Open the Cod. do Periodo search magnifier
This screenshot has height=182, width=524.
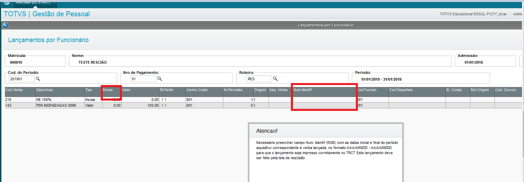pyautogui.click(x=38, y=79)
